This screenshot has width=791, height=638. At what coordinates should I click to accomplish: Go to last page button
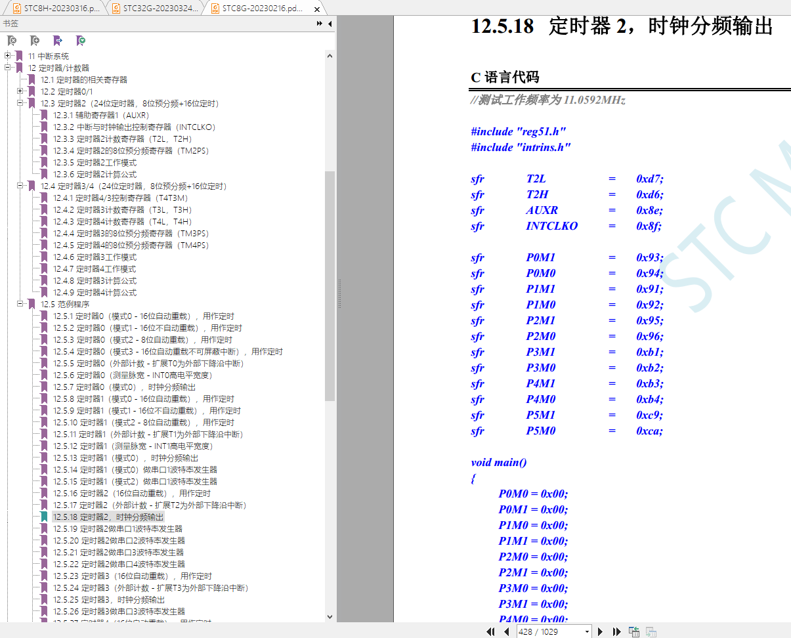point(616,631)
